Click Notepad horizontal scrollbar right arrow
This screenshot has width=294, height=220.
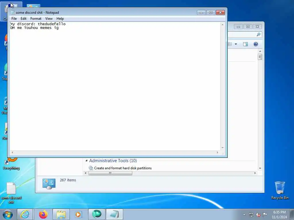pos(218,152)
